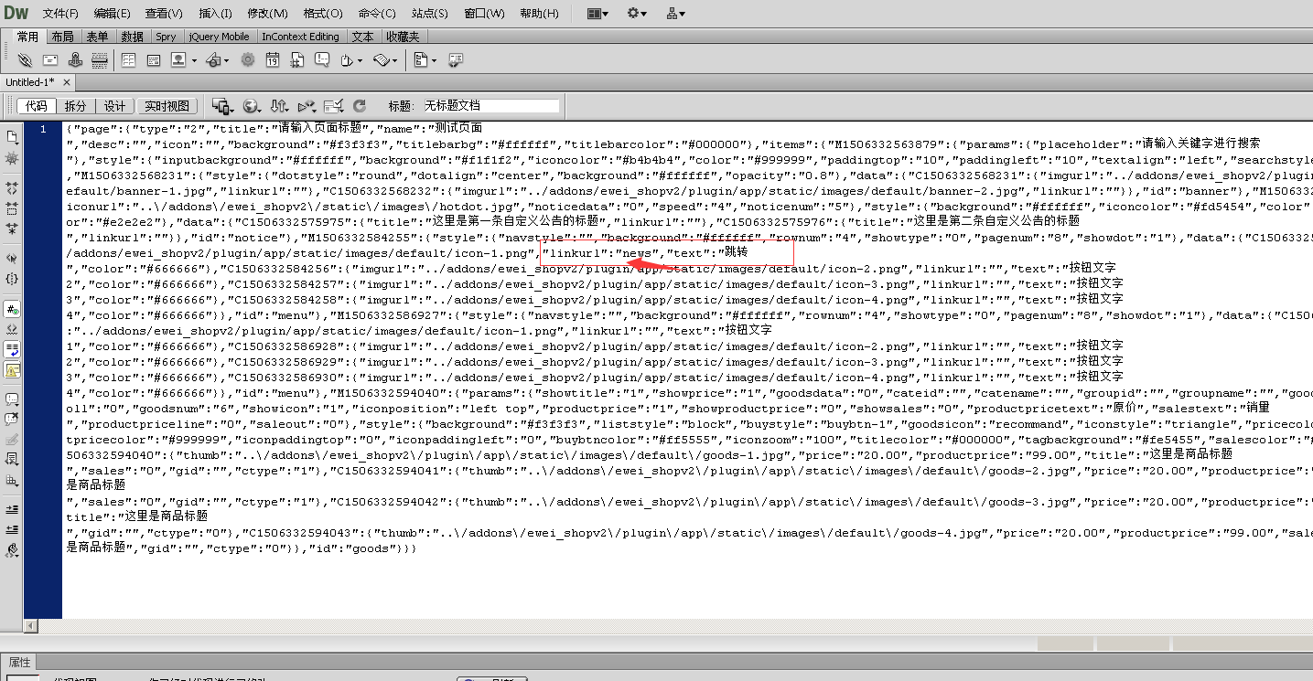Viewport: 1313px width, 681px height.
Task: Insert a table
Action: (x=129, y=60)
